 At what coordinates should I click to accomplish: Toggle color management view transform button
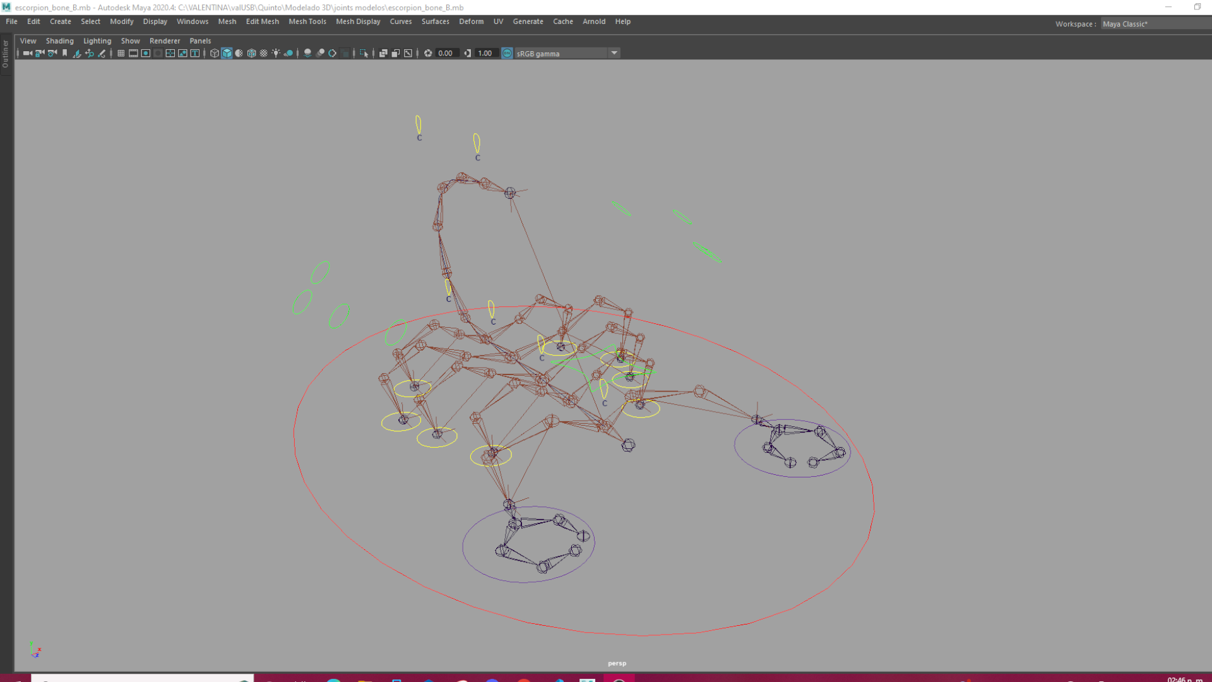coord(507,53)
